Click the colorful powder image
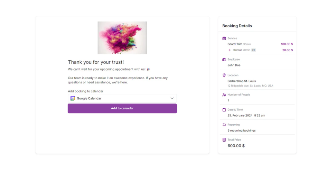This screenshot has height=179, width=318. [122, 38]
